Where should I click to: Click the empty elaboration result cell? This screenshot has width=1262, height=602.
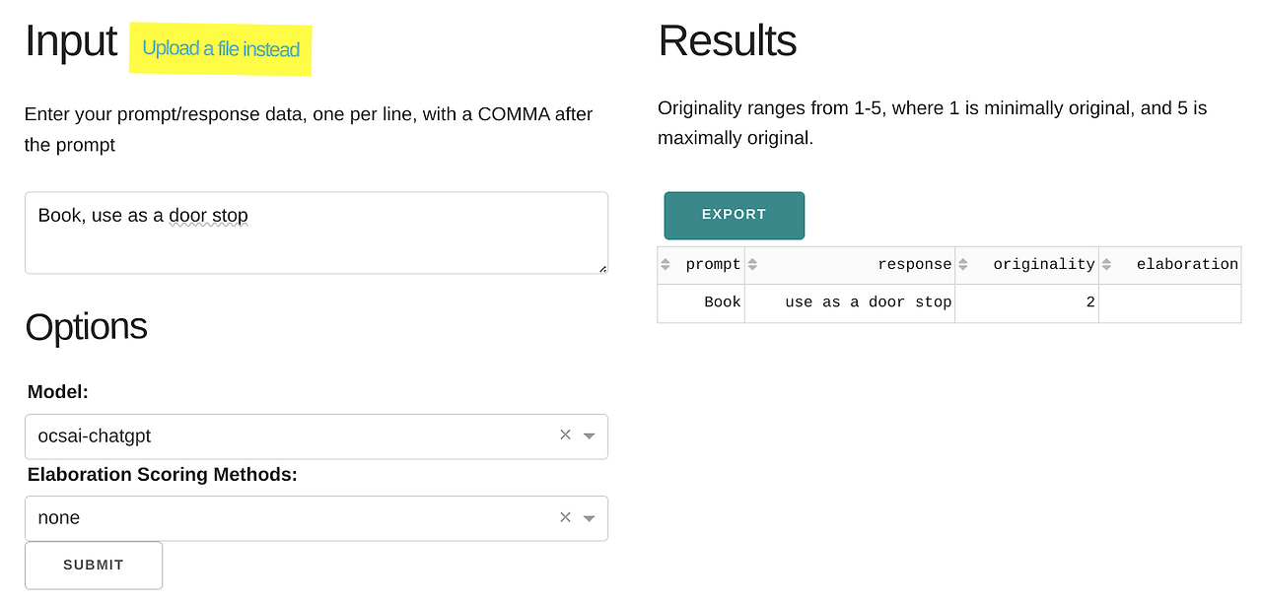[x=1169, y=302]
